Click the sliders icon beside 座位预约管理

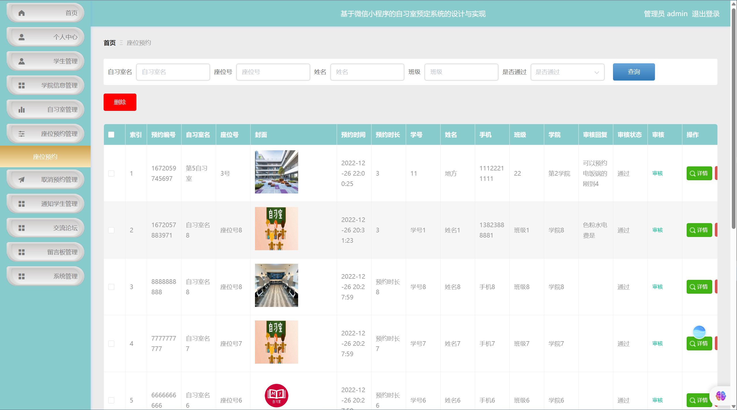point(22,134)
